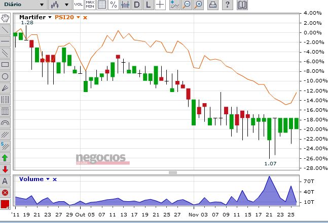Choose the circle drawing tool
The width and height of the screenshot is (328, 223).
point(5,76)
